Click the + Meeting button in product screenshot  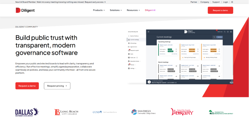pos(219,37)
